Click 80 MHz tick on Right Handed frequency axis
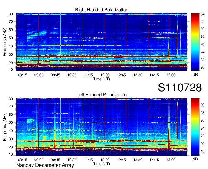The width and height of the screenshot is (208, 169). point(11,14)
